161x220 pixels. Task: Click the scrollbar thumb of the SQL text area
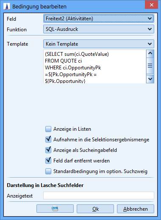pyautogui.click(x=150, y=66)
